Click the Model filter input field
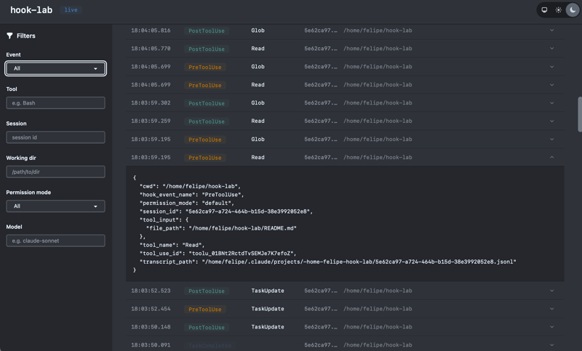582x351 pixels. click(55, 241)
